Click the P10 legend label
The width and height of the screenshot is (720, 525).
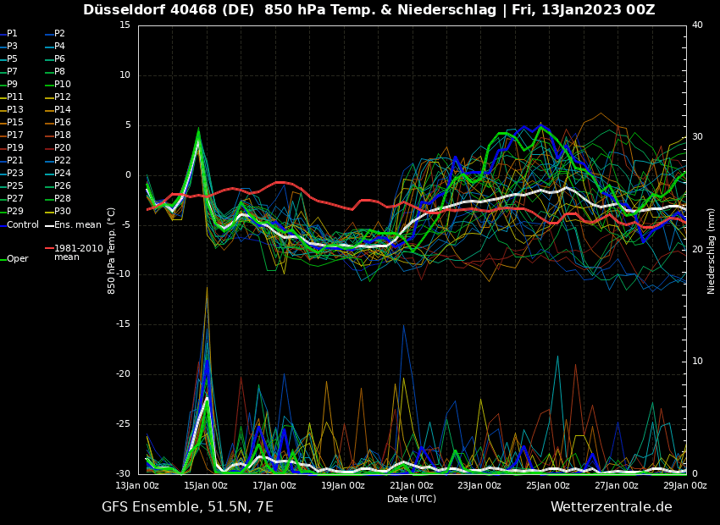(x=62, y=85)
